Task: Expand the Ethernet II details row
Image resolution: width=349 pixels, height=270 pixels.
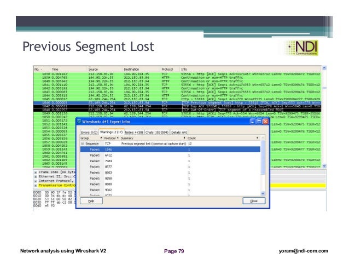Action: pyautogui.click(x=36, y=177)
